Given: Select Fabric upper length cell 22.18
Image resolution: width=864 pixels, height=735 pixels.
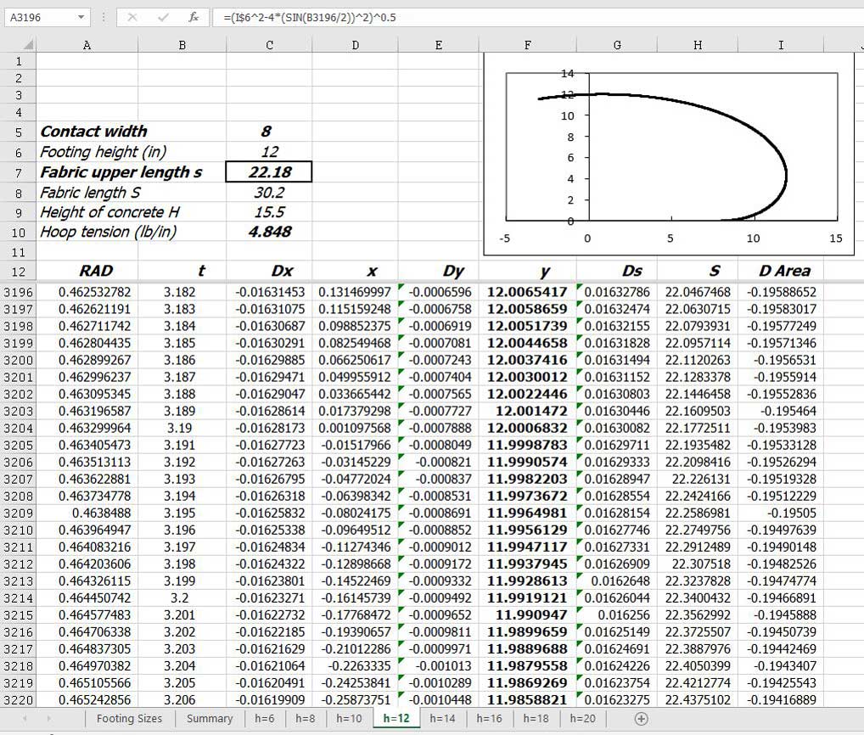Looking at the screenshot, I should point(269,172).
